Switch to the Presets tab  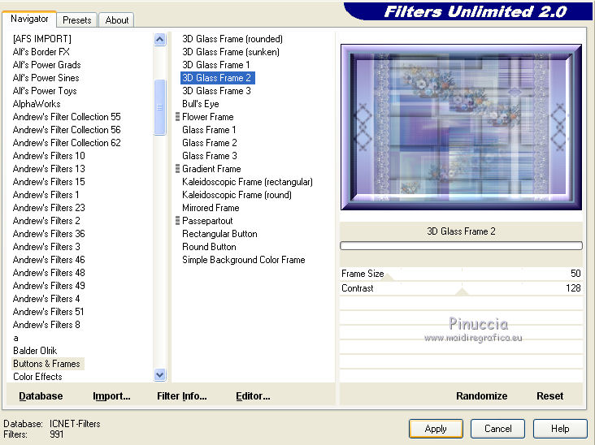[x=77, y=20]
